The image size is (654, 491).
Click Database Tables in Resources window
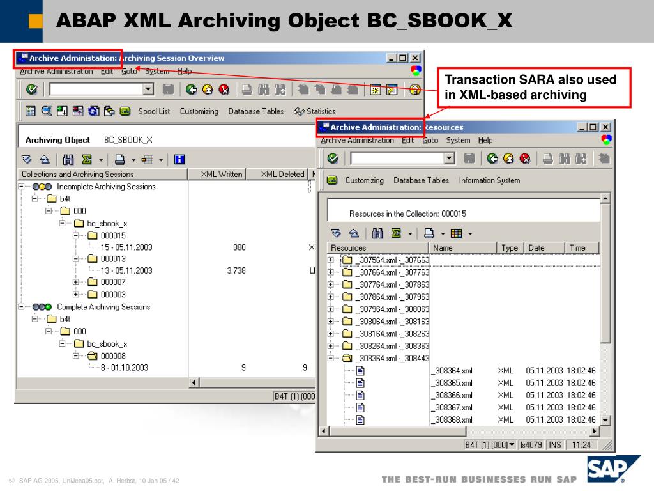422,180
